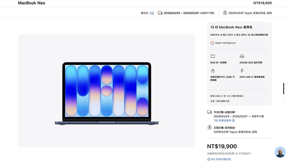Click the truck icon beside today's order delivery
The image size is (290, 162).
(x=210, y=112)
